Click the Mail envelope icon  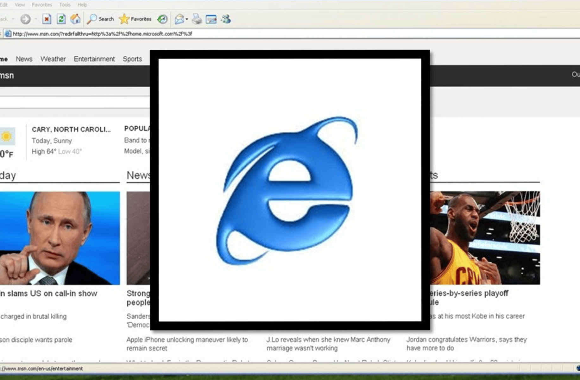click(179, 19)
